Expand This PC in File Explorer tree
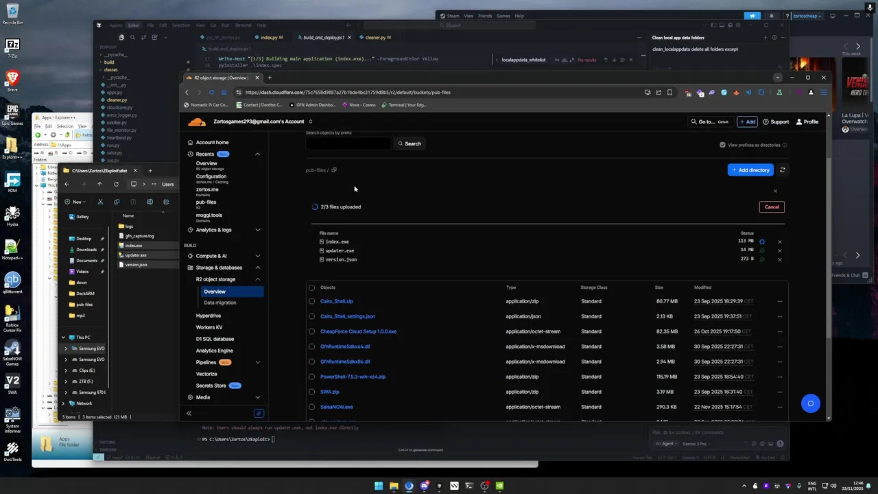The width and height of the screenshot is (878, 494). tap(63, 338)
